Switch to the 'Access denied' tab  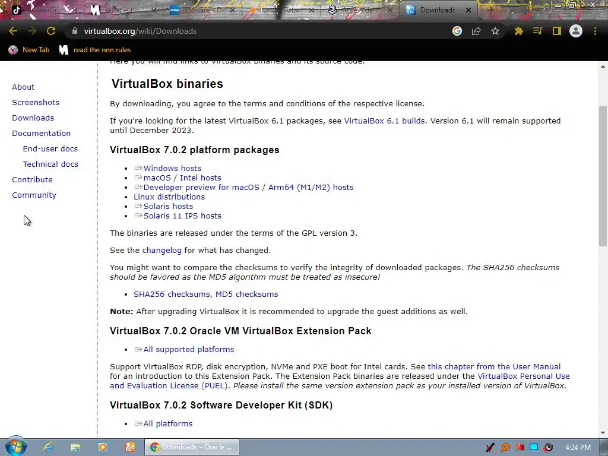pyautogui.click(x=359, y=10)
